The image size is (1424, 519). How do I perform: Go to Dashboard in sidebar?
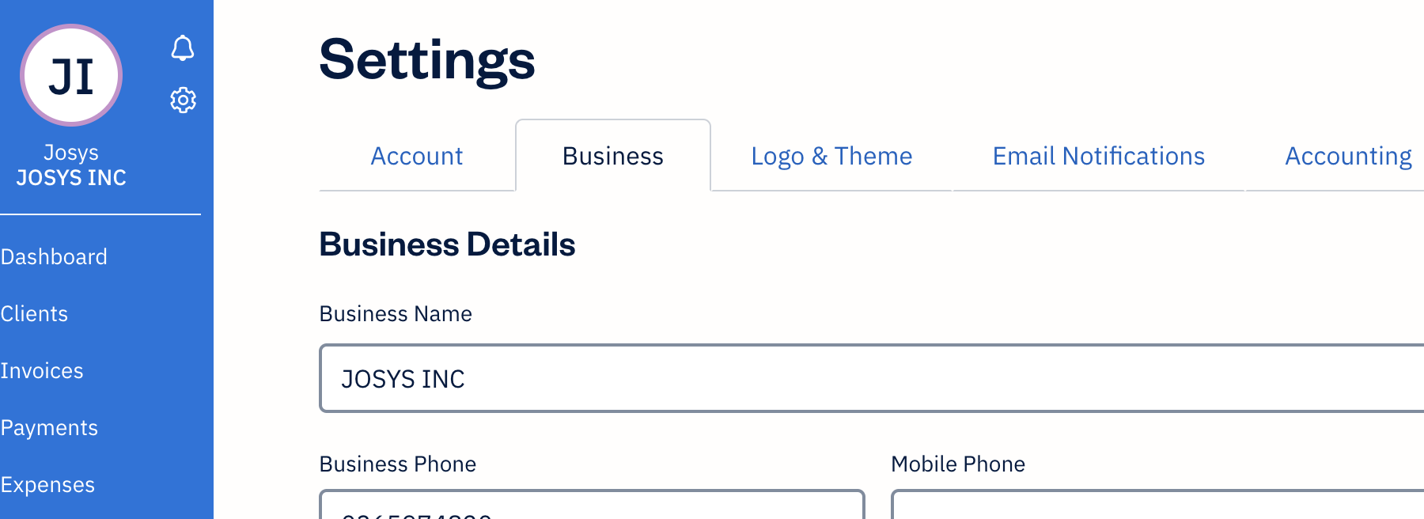click(x=54, y=257)
